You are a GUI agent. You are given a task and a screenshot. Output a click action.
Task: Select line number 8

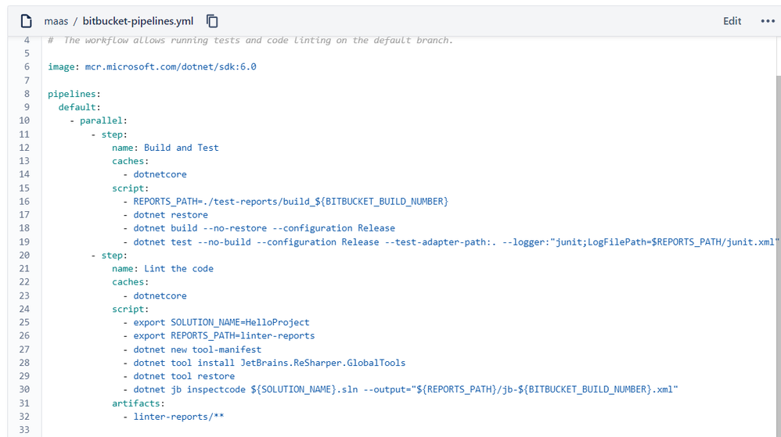tap(27, 94)
